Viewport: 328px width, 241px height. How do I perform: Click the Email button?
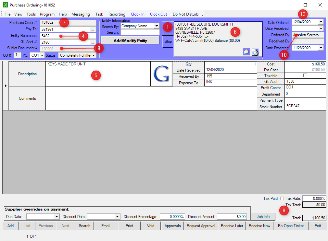click(x=106, y=225)
